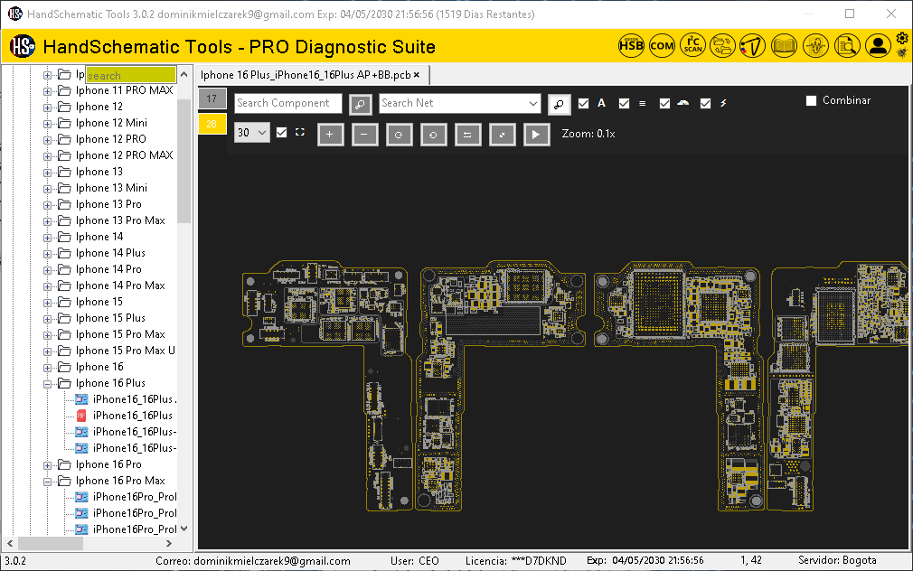
Task: Launch the I2C Scan tool
Action: click(x=693, y=45)
